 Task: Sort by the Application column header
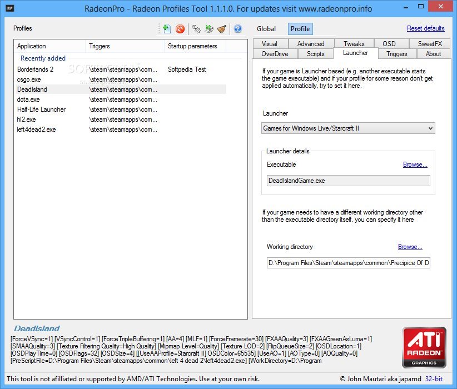click(x=49, y=46)
